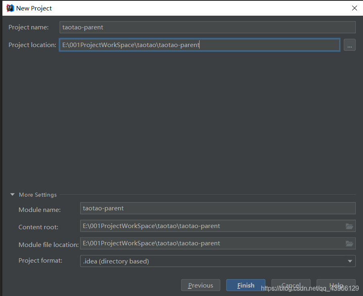363x296 pixels.
Task: Edit the Module name field
Action: click(x=218, y=208)
